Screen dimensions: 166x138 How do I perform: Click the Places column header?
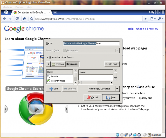[60, 72]
